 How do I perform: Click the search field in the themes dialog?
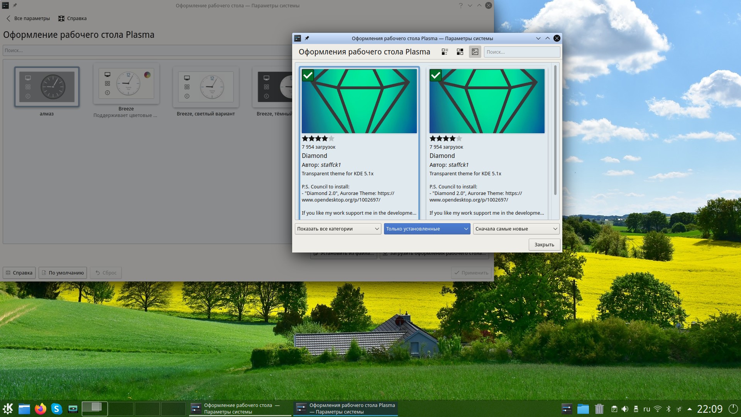(x=522, y=52)
